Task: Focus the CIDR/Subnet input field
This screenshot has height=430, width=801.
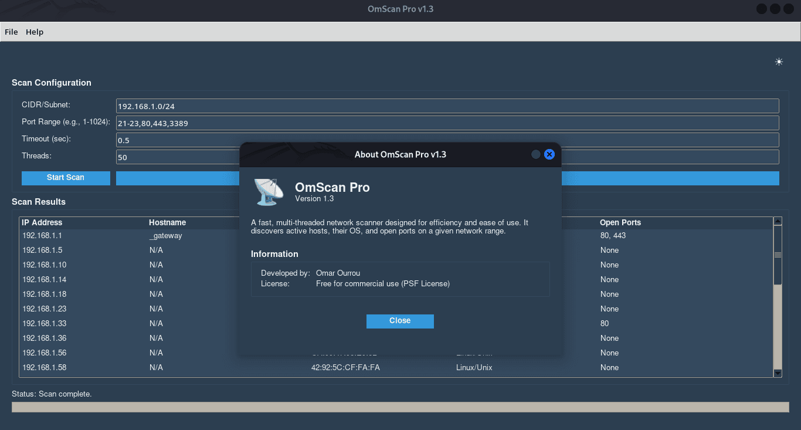Action: [447, 106]
